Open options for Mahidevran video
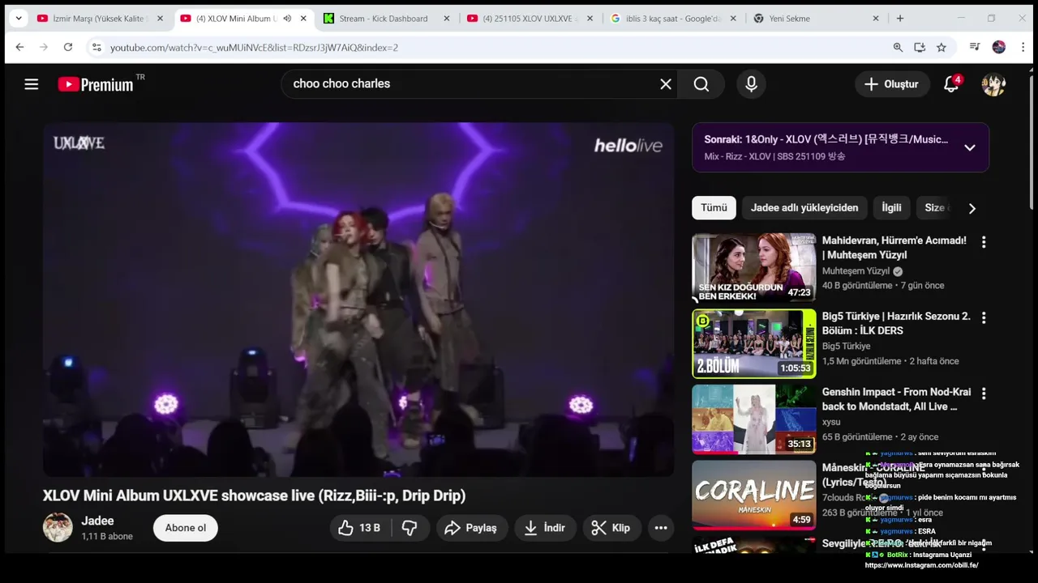 pos(984,242)
